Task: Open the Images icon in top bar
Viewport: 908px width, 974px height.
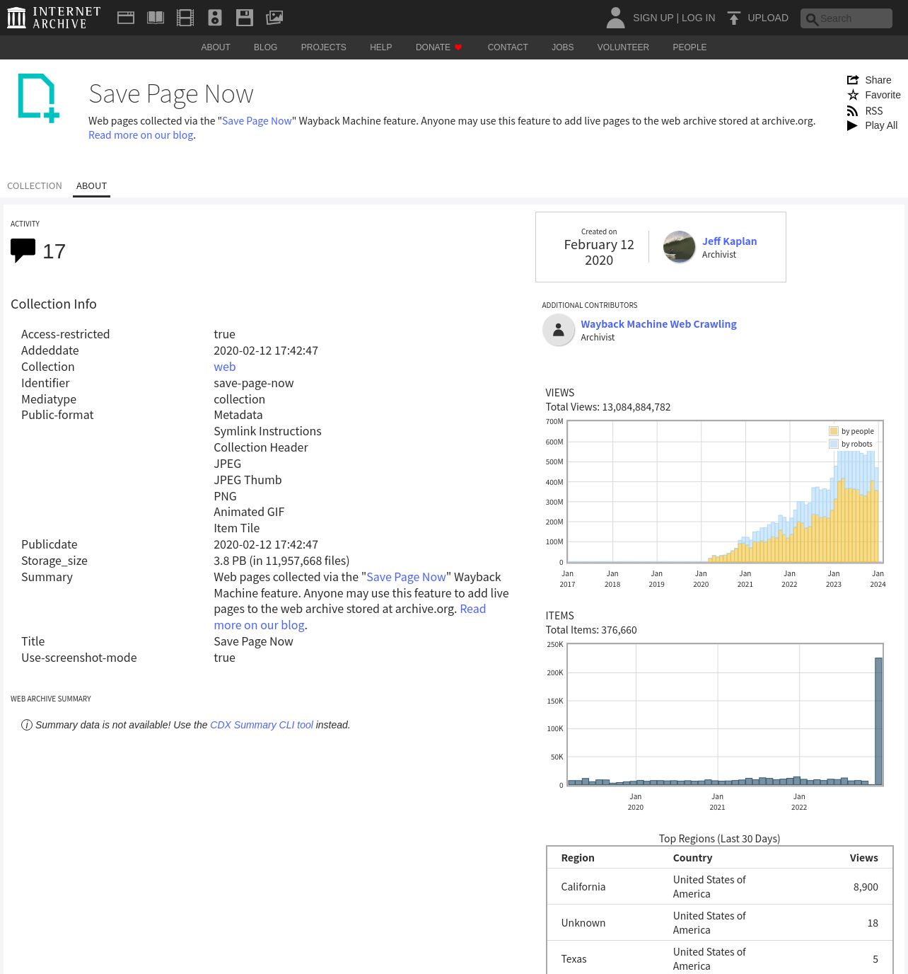Action: coord(274,18)
